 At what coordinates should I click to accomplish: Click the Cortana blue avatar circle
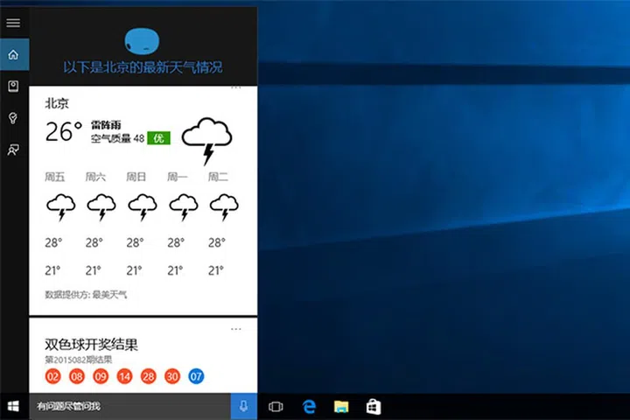(x=142, y=40)
